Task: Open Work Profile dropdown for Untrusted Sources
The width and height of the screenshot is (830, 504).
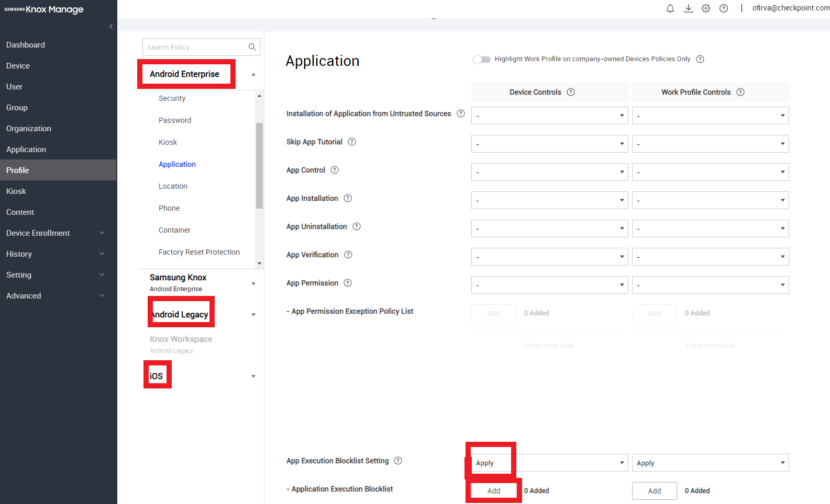Action: click(x=711, y=116)
